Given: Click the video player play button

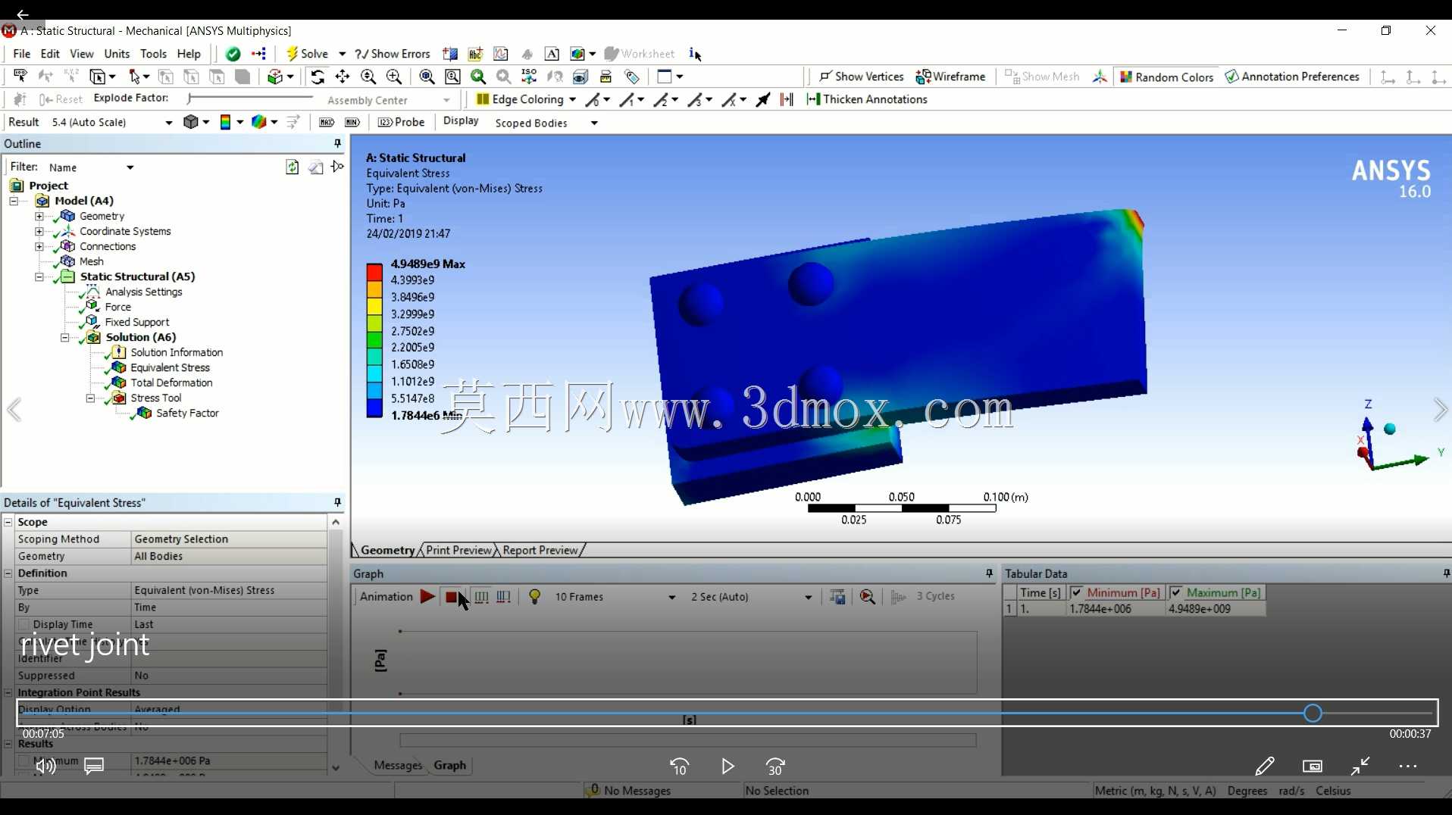Looking at the screenshot, I should [x=728, y=767].
